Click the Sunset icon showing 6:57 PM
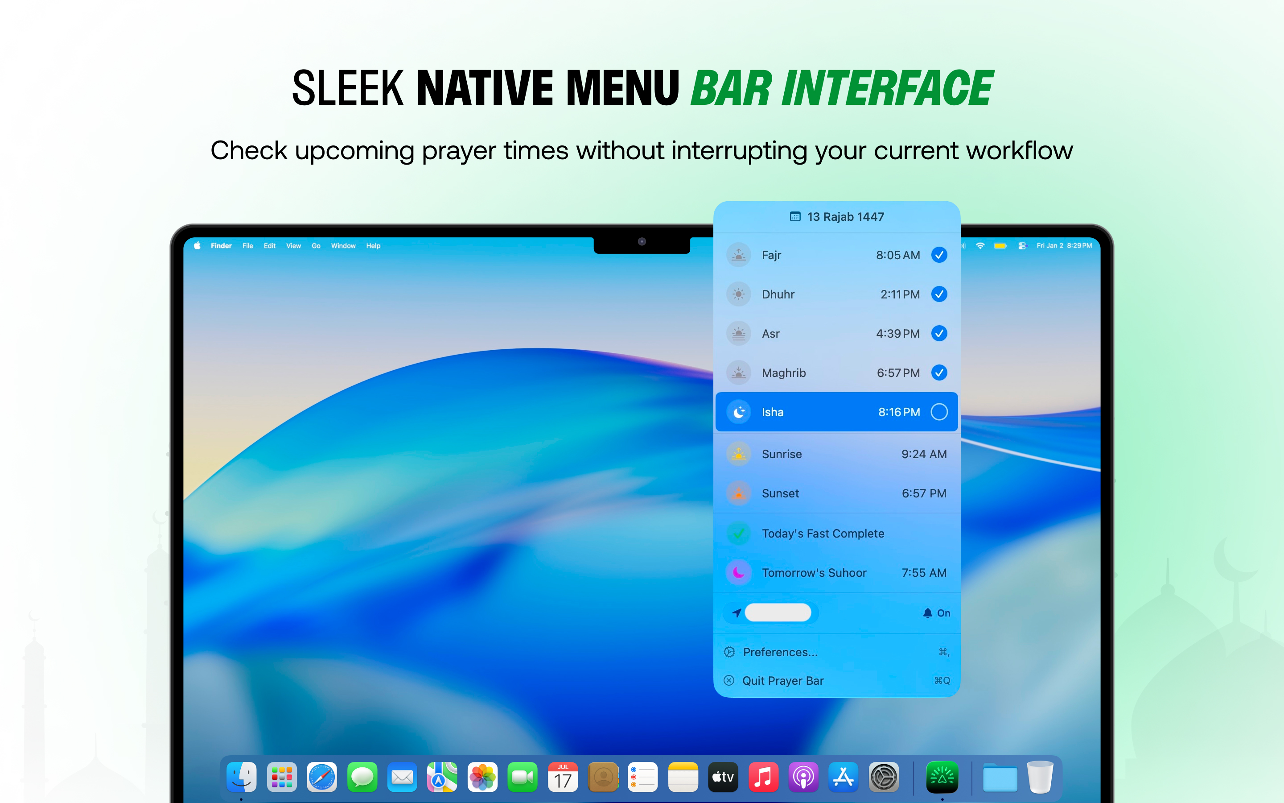 point(739,493)
